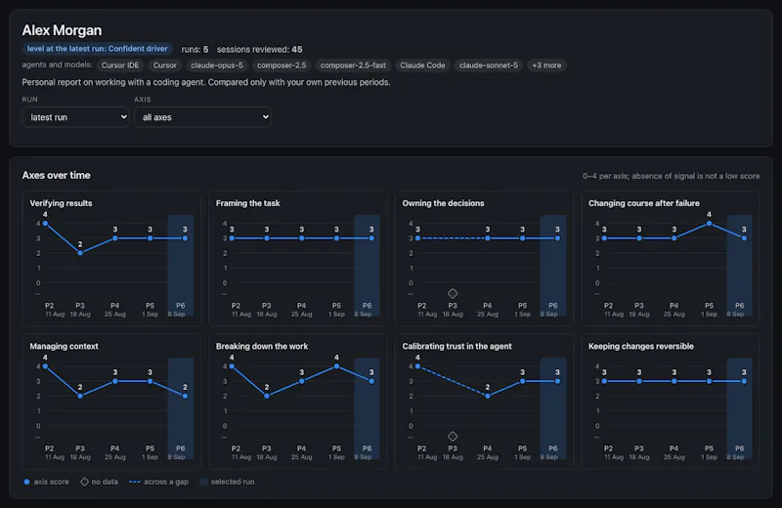The image size is (782, 508).
Task: Click the P2 score 4 point in Calibrating trust
Action: point(418,366)
